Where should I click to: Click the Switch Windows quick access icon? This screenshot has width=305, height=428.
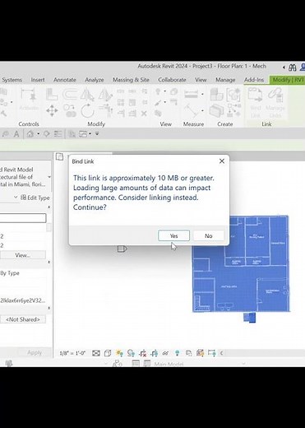point(83,134)
